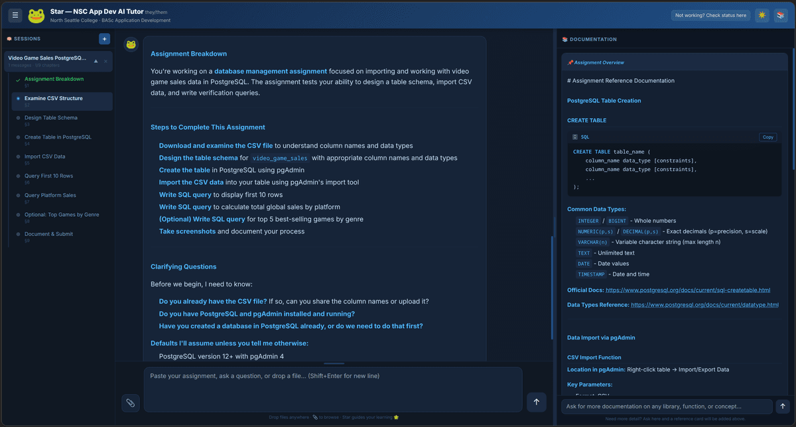This screenshot has height=427, width=796.
Task: Click the frog mascot avatar beside the chat
Action: (x=131, y=45)
